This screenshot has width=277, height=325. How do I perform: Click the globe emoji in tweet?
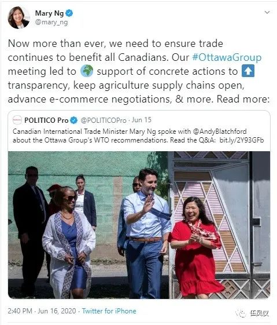pos(87,71)
